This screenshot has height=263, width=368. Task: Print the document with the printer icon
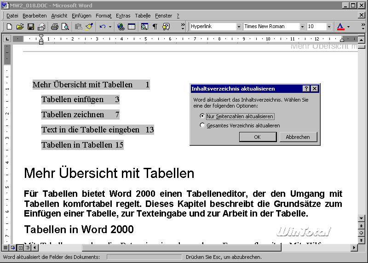coord(55,27)
